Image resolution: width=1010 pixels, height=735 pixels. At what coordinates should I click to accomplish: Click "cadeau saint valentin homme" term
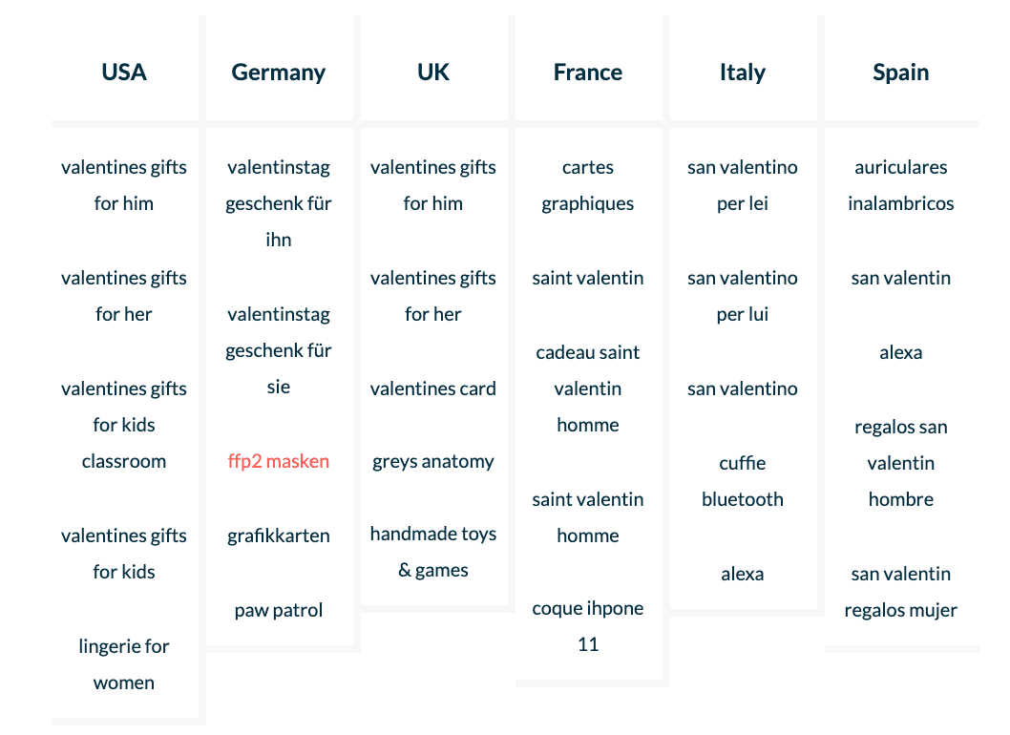click(x=588, y=388)
